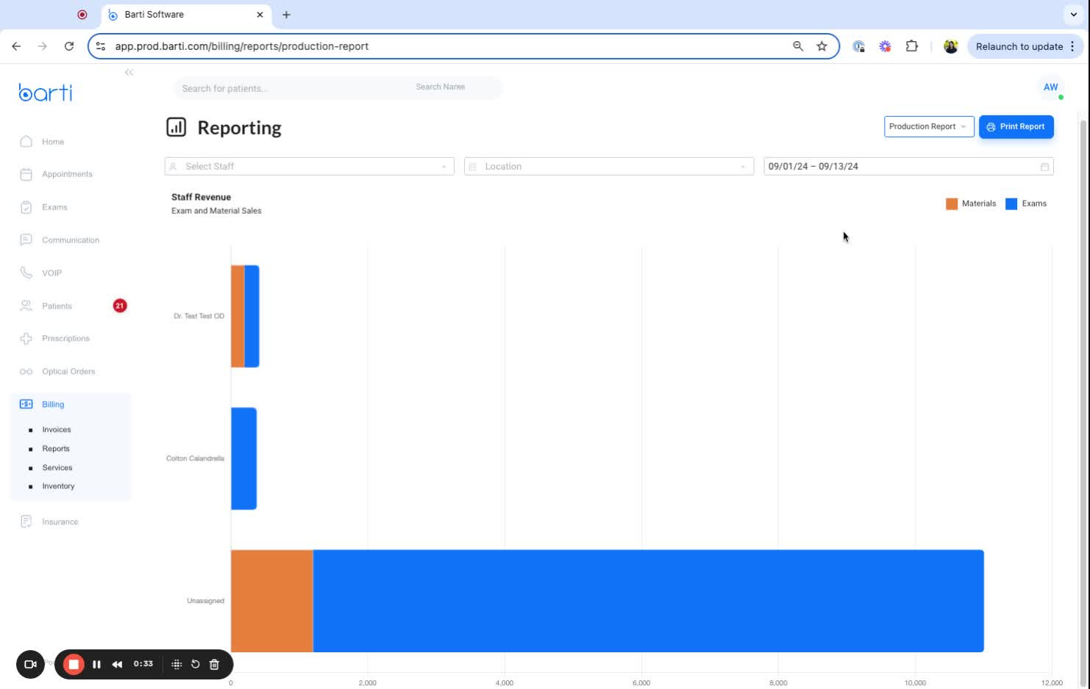This screenshot has height=689, width=1090.
Task: Open the Production Report dropdown
Action: 929,126
